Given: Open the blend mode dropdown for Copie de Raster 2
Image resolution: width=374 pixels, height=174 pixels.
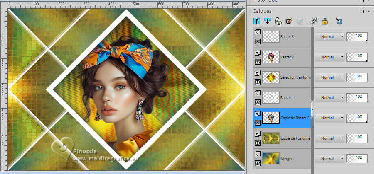Looking at the screenshot, I should (330, 118).
